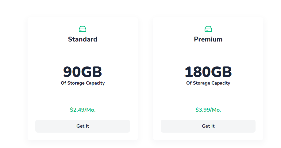281x148 pixels.
Task: Click the $2.49/Mo. price text
Action: 83,110
